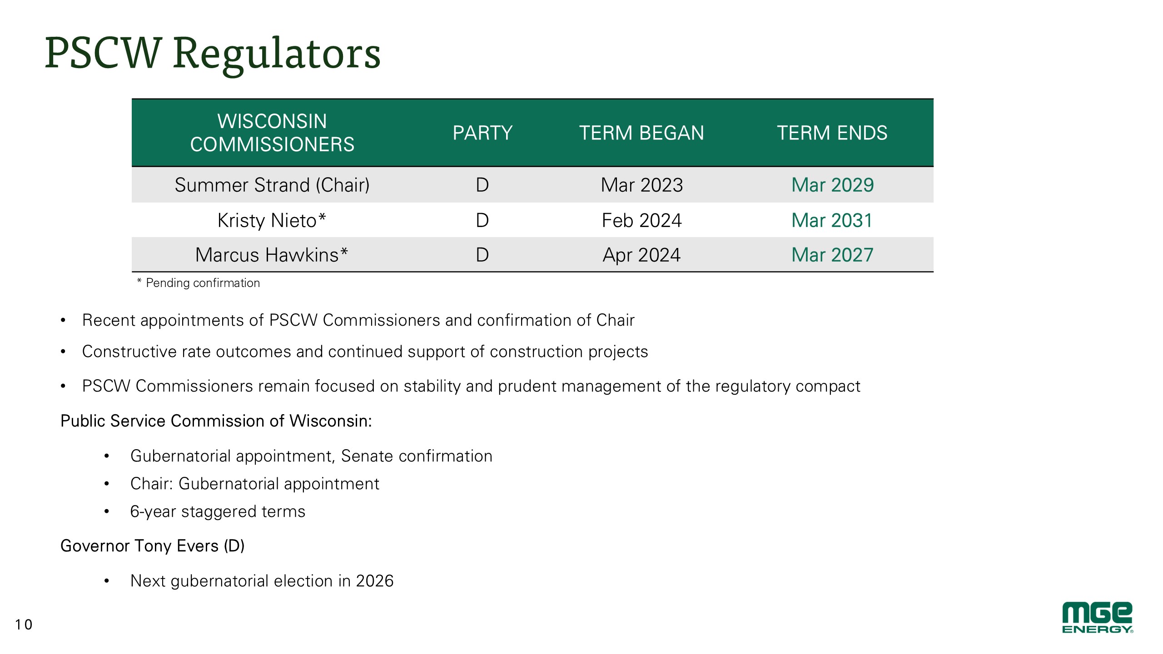The width and height of the screenshot is (1163, 654).
Task: Click the Party column header
Action: [x=482, y=133]
